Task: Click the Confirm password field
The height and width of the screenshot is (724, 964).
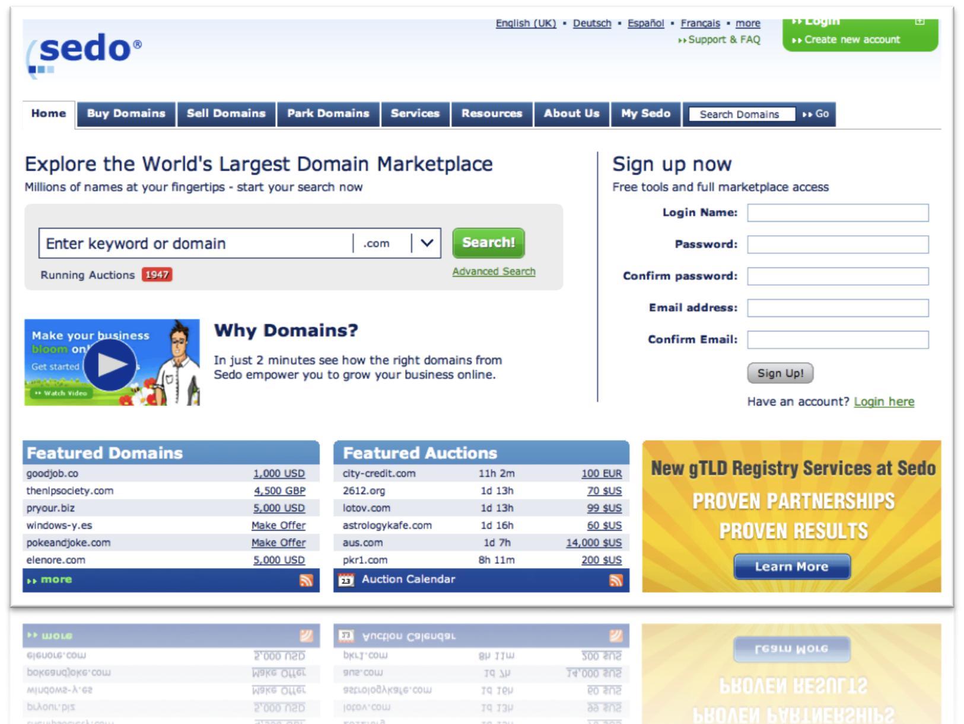Action: coord(838,276)
